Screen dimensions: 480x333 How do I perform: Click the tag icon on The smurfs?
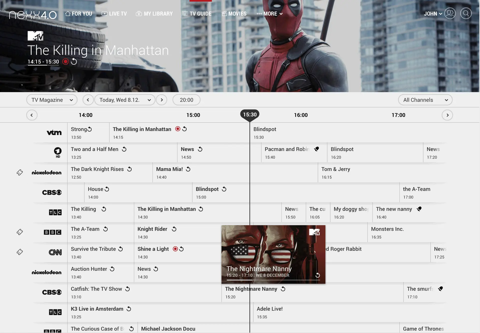coord(440,289)
